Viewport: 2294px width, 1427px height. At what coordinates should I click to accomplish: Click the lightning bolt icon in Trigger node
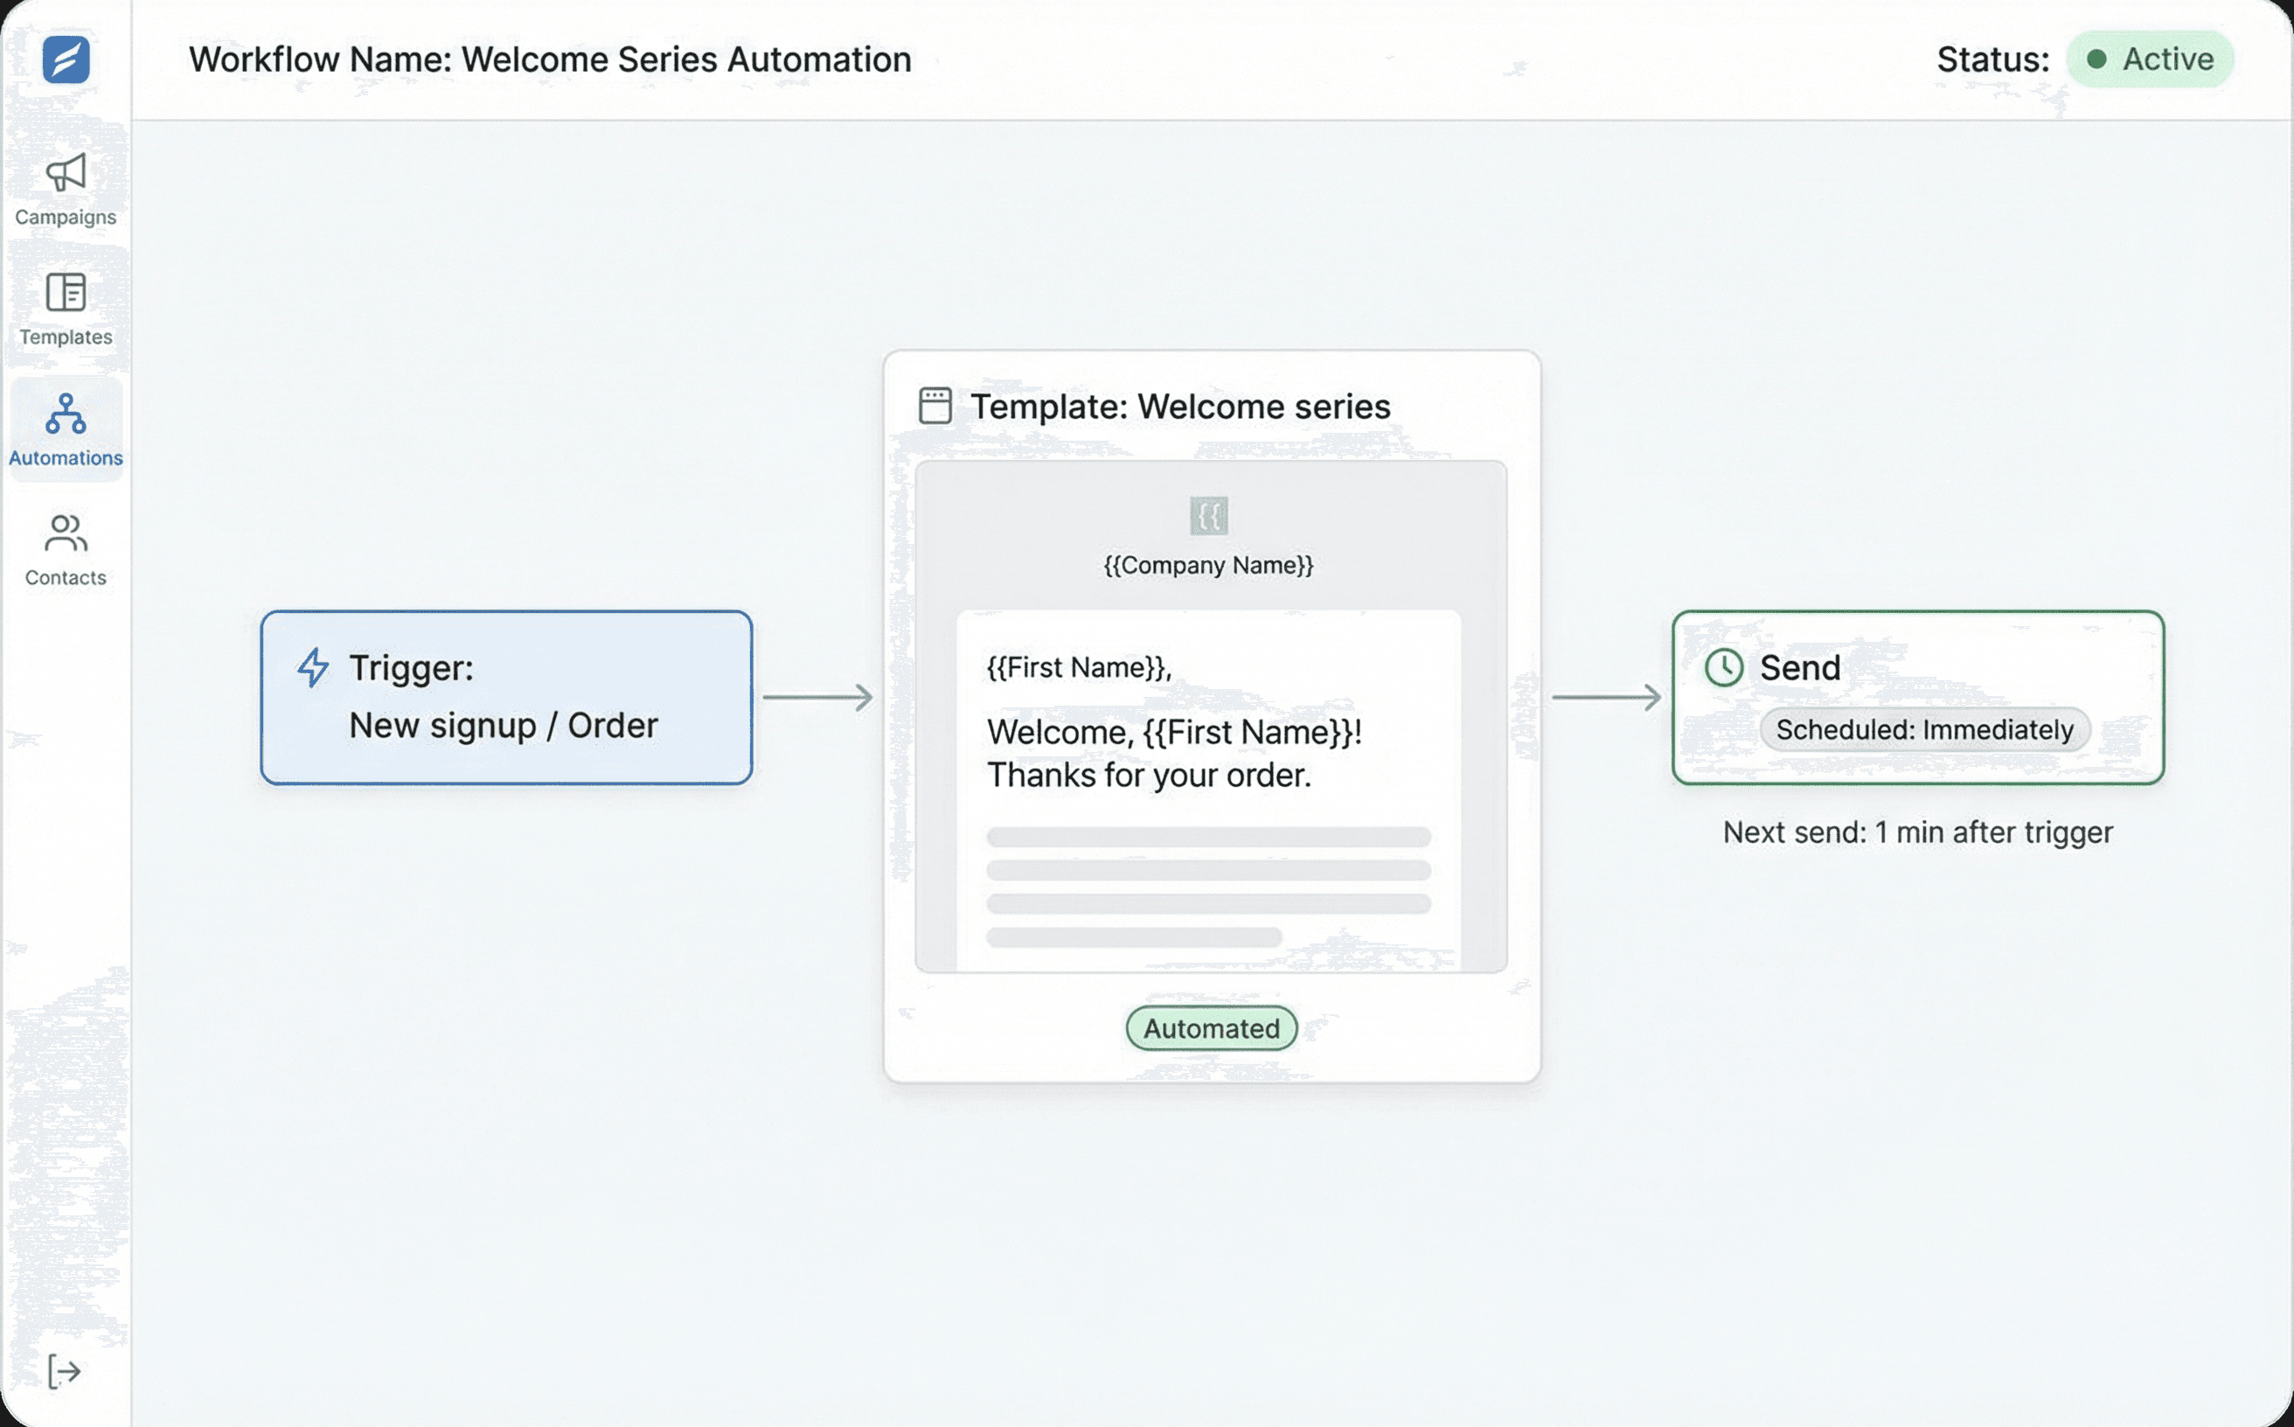(x=311, y=667)
